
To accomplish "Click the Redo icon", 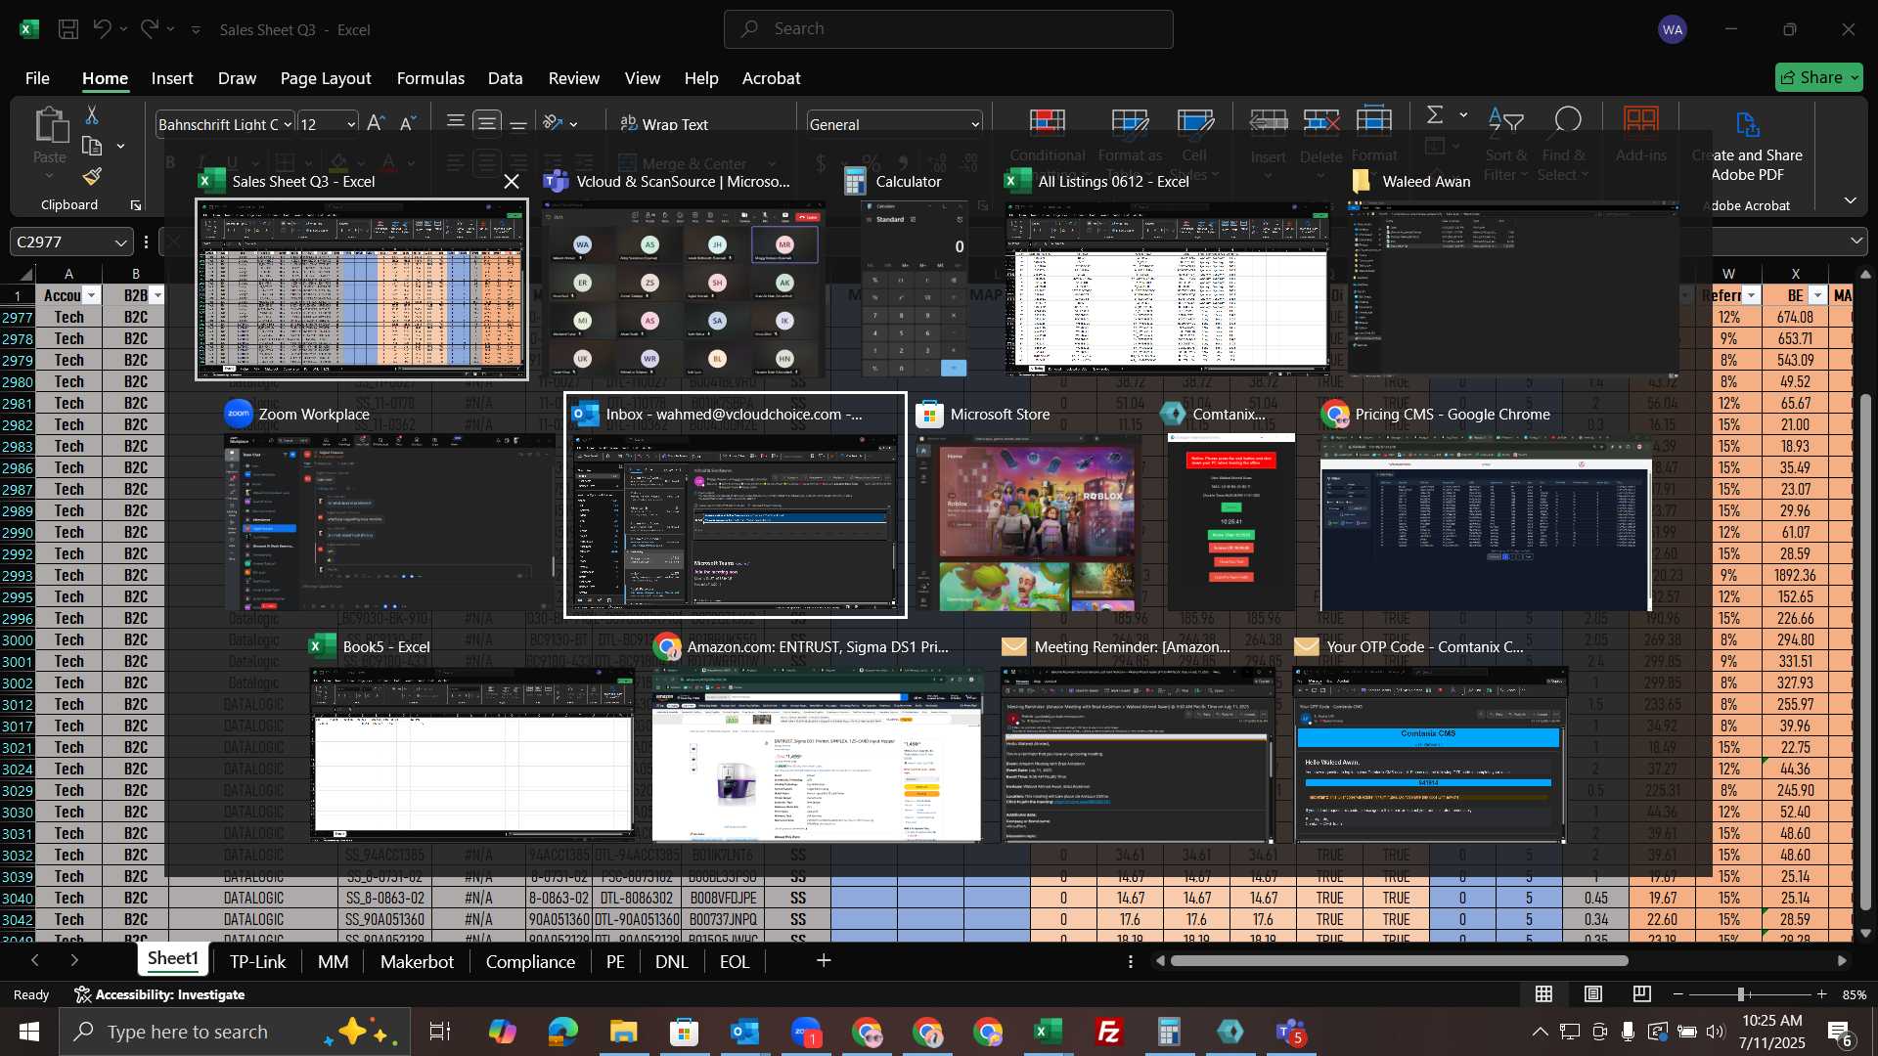I will coord(149,29).
